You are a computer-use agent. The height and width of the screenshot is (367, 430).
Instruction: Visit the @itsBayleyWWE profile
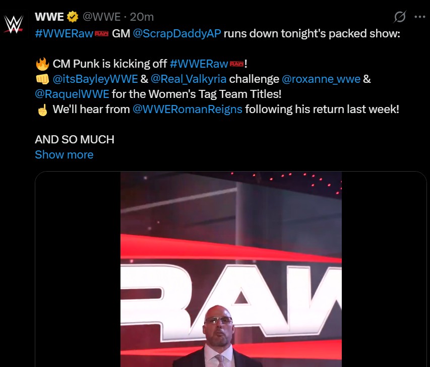click(x=95, y=79)
